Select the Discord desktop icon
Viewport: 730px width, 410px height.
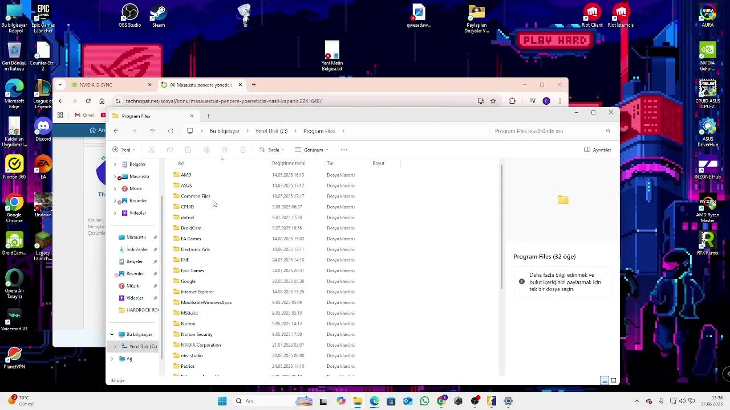(x=43, y=130)
